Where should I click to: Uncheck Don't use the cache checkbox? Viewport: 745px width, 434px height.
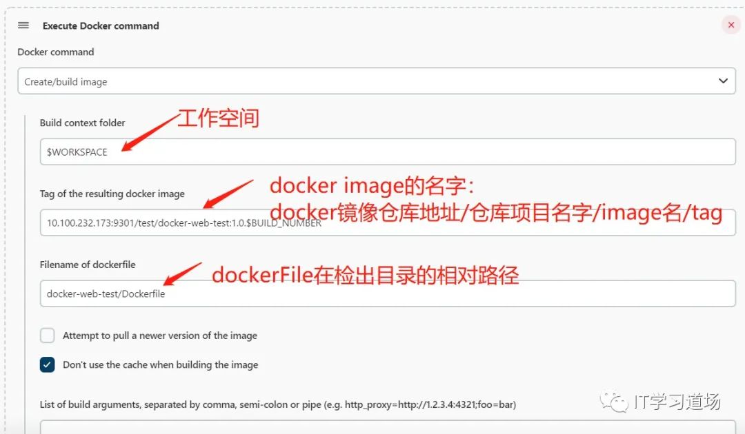point(47,364)
